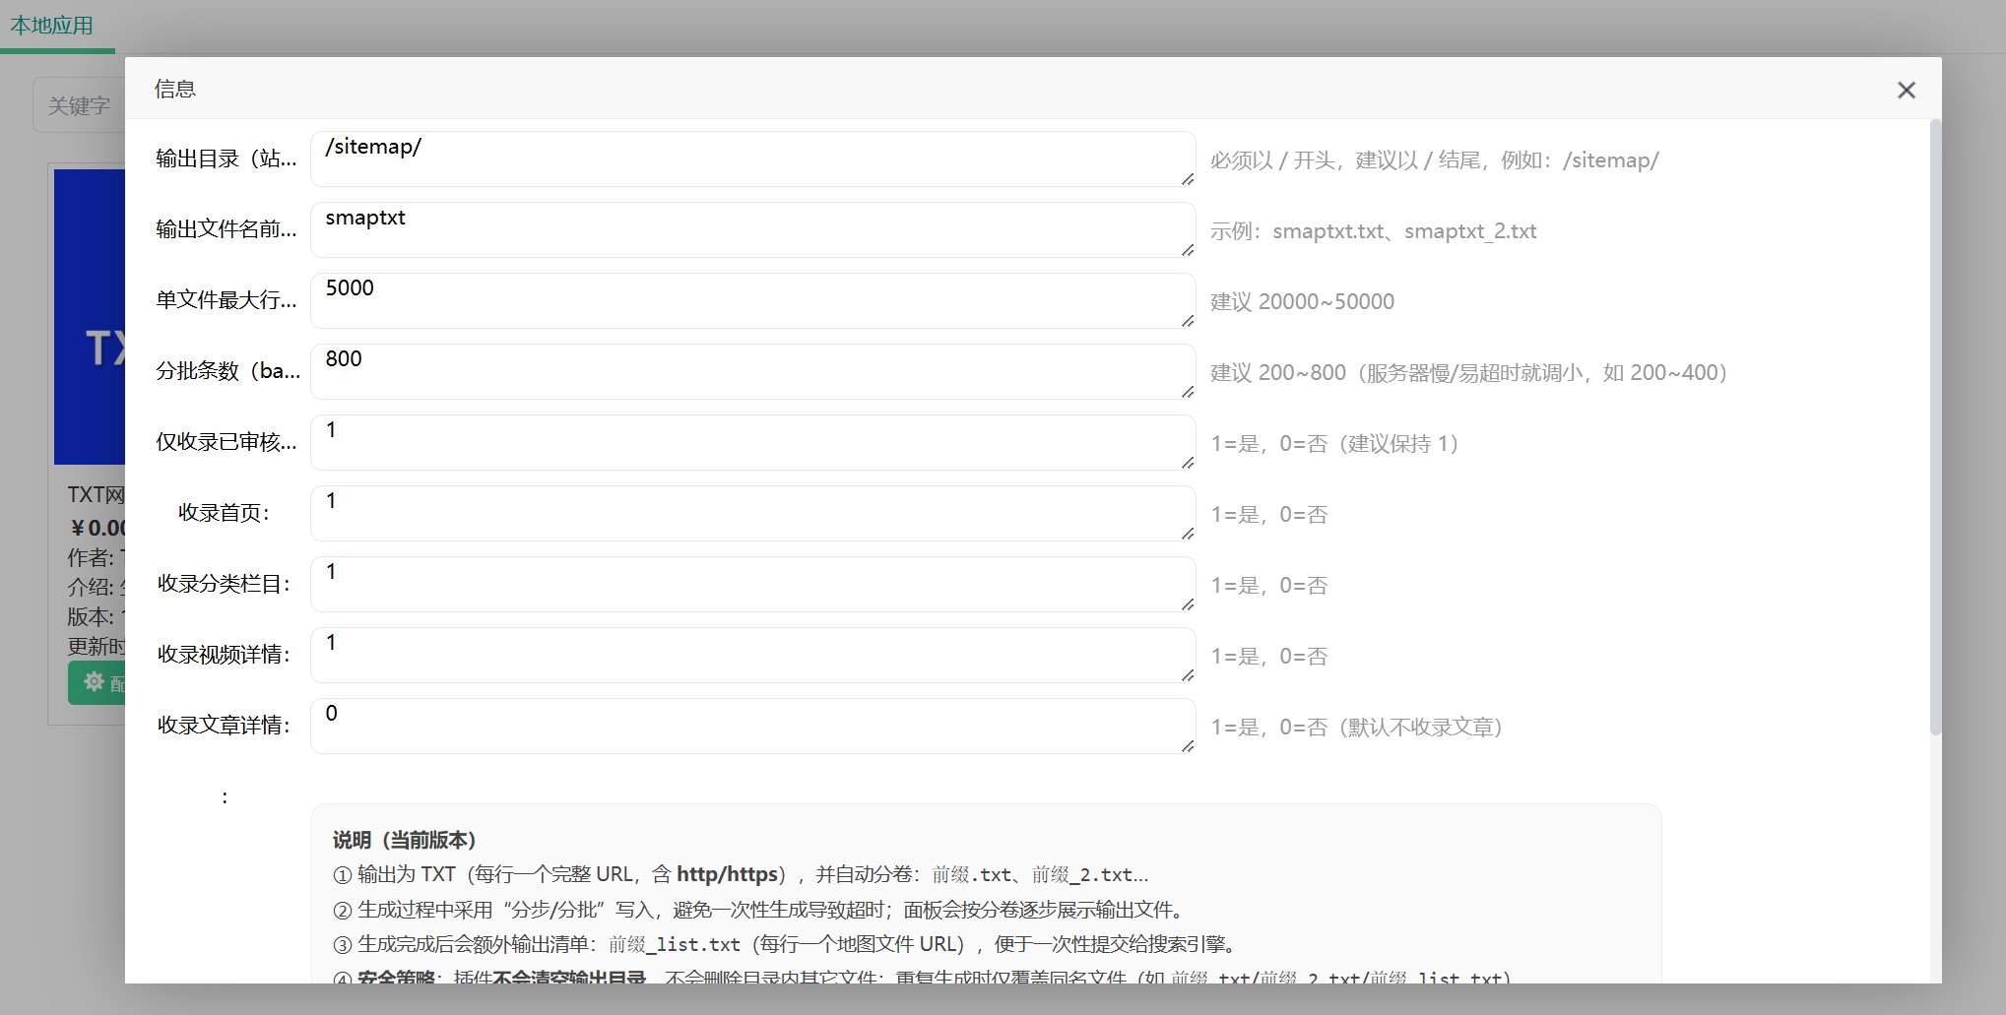Edit the 收录文章详情 field showing 0
Screen dimensions: 2006x1015
[752, 727]
